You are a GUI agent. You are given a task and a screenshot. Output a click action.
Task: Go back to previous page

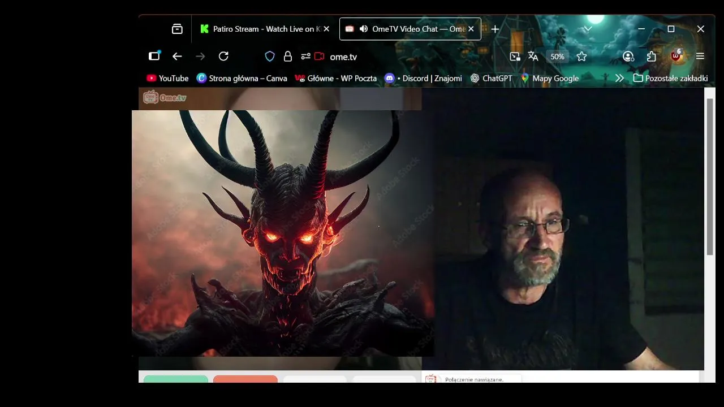[177, 56]
